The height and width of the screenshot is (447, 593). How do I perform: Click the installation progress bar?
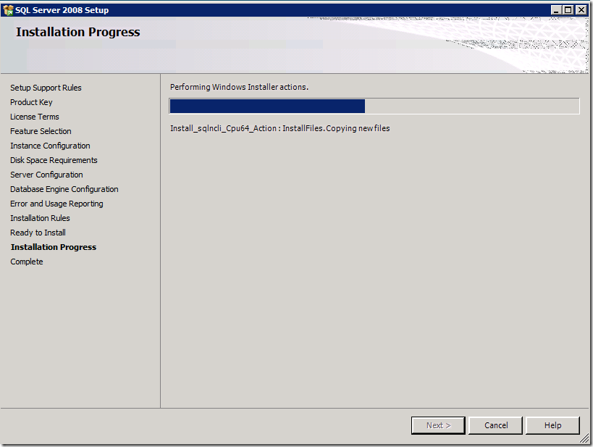click(x=374, y=106)
